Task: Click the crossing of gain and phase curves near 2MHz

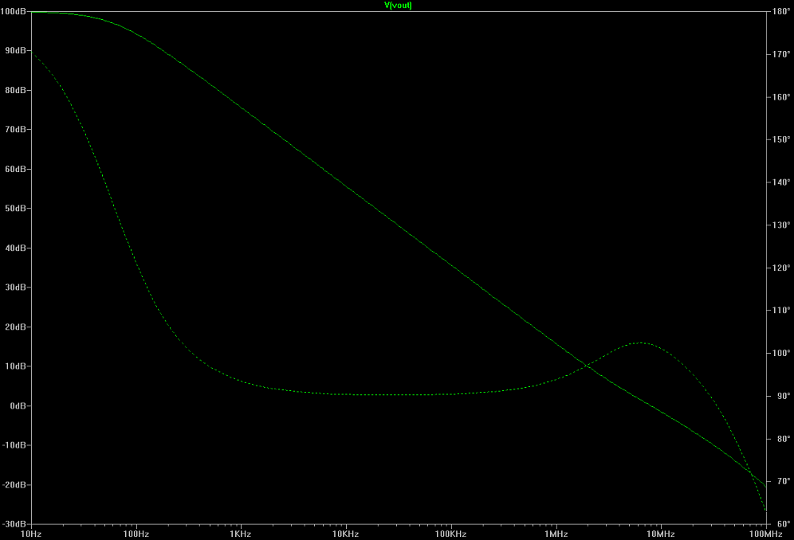Action: tap(587, 365)
